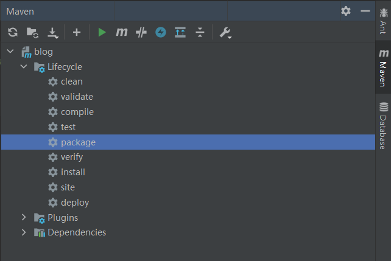Screen dimensions: 391x261
Task: Select the blog project label
Action: pos(44,52)
